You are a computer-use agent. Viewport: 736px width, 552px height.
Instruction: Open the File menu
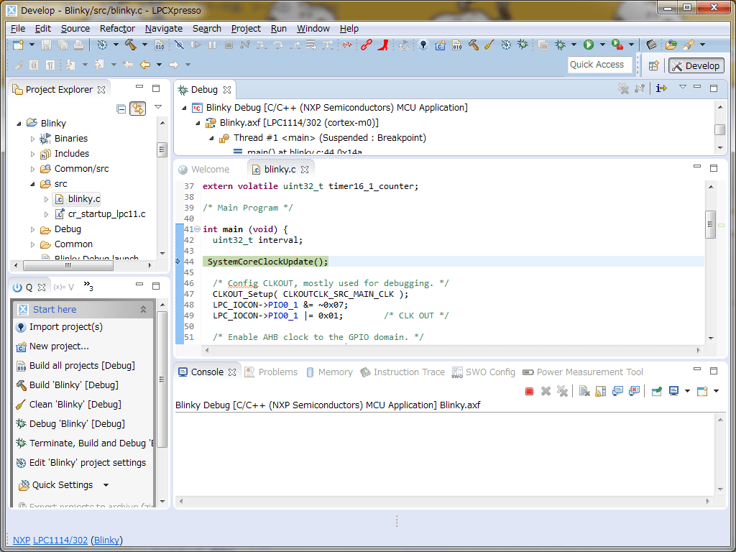[18, 29]
